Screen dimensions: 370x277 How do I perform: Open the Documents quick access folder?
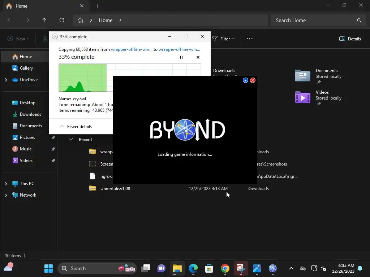tap(318, 76)
